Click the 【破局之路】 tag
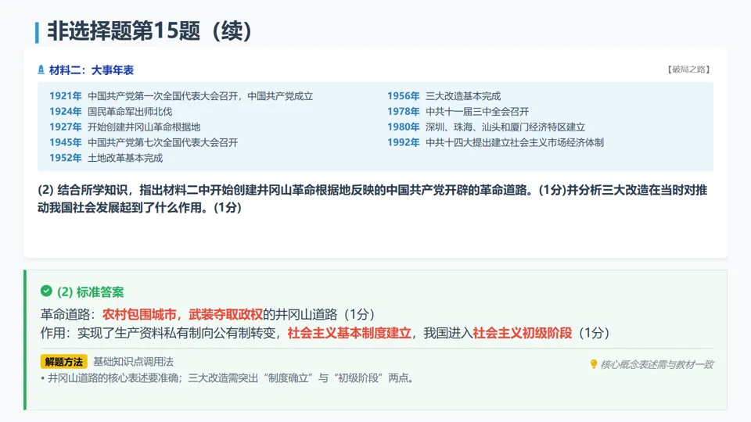The image size is (751, 422). 688,70
